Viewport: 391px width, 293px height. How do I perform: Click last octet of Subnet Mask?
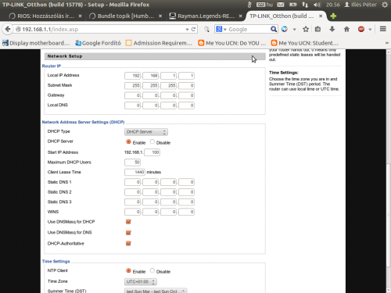pos(186,86)
